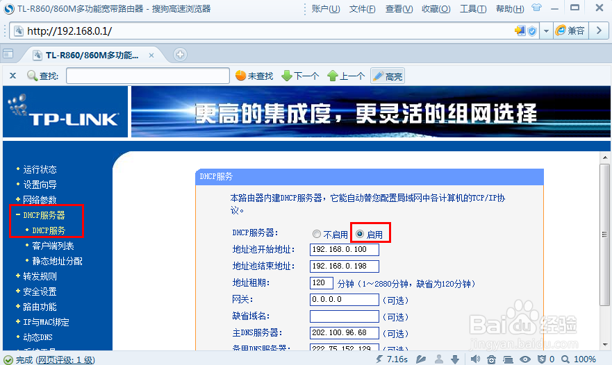Click the TP-LINK logo
This screenshot has width=612, height=365.
pyautogui.click(x=65, y=112)
